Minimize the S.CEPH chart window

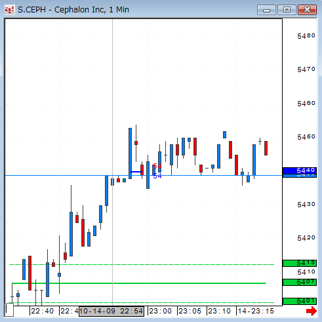[x=266, y=10]
